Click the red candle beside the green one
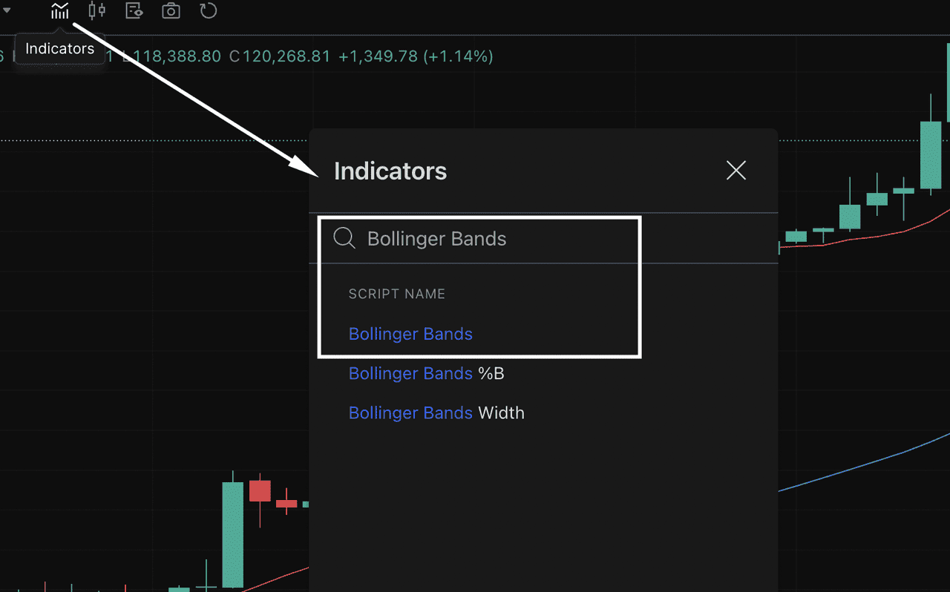 point(260,491)
